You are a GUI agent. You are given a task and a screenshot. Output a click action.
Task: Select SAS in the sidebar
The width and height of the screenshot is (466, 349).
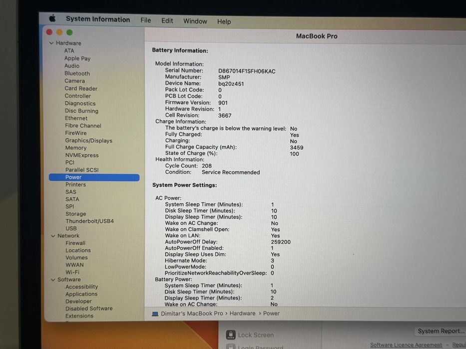[x=71, y=192]
